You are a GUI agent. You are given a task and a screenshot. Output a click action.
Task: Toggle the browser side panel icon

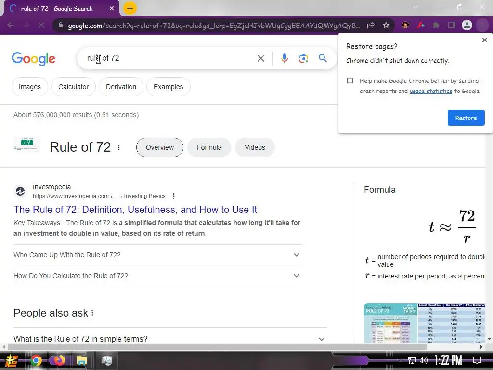pos(452,25)
